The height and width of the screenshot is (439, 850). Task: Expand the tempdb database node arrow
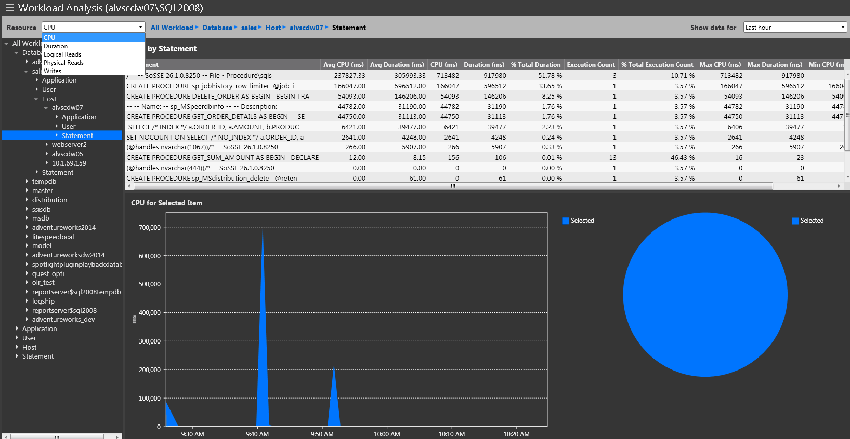click(x=27, y=182)
